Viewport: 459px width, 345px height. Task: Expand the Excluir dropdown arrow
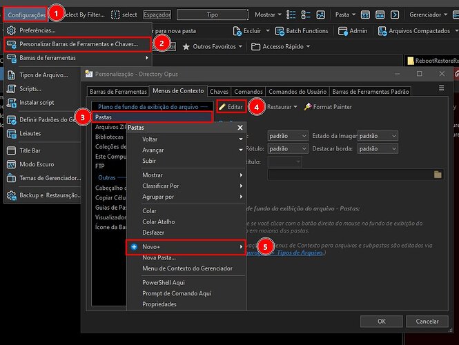point(268,31)
